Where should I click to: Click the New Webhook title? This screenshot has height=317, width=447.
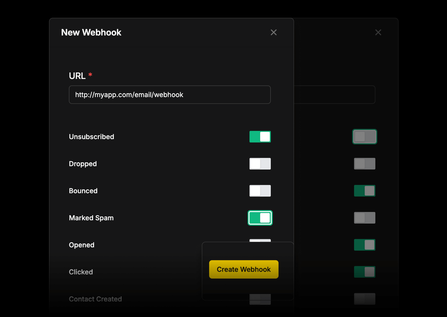[91, 32]
